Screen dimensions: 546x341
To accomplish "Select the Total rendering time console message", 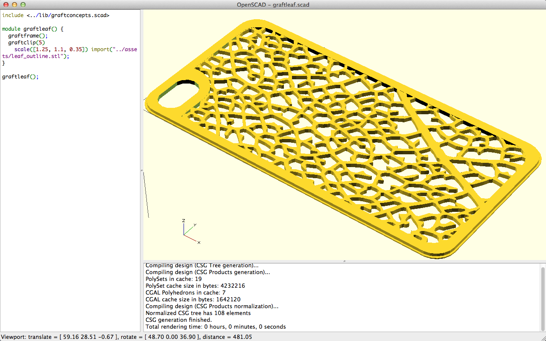I will 216,327.
